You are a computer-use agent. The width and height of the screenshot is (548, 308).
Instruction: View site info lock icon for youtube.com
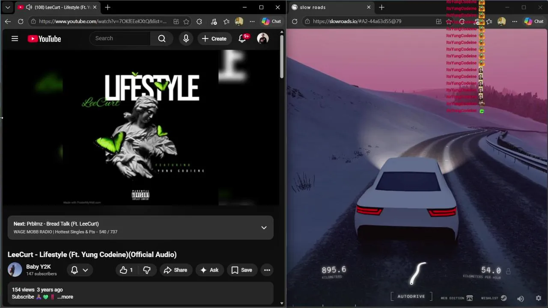pos(33,21)
